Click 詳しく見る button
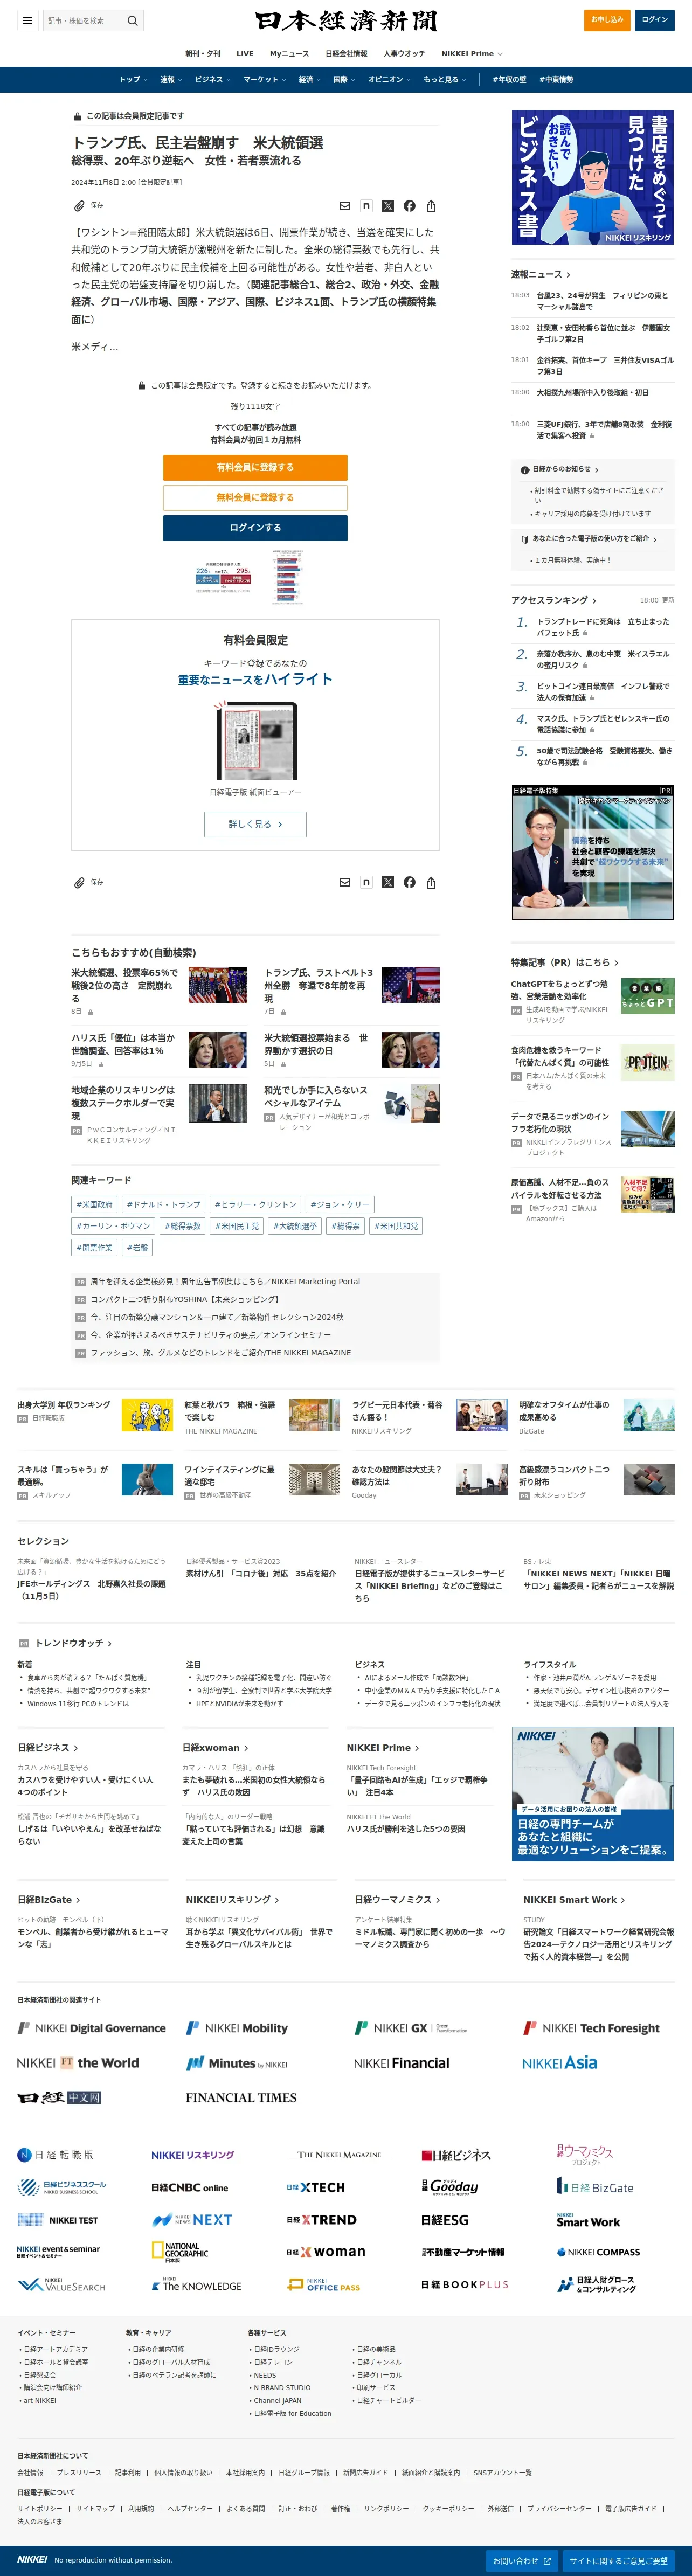692x2576 pixels. [255, 824]
